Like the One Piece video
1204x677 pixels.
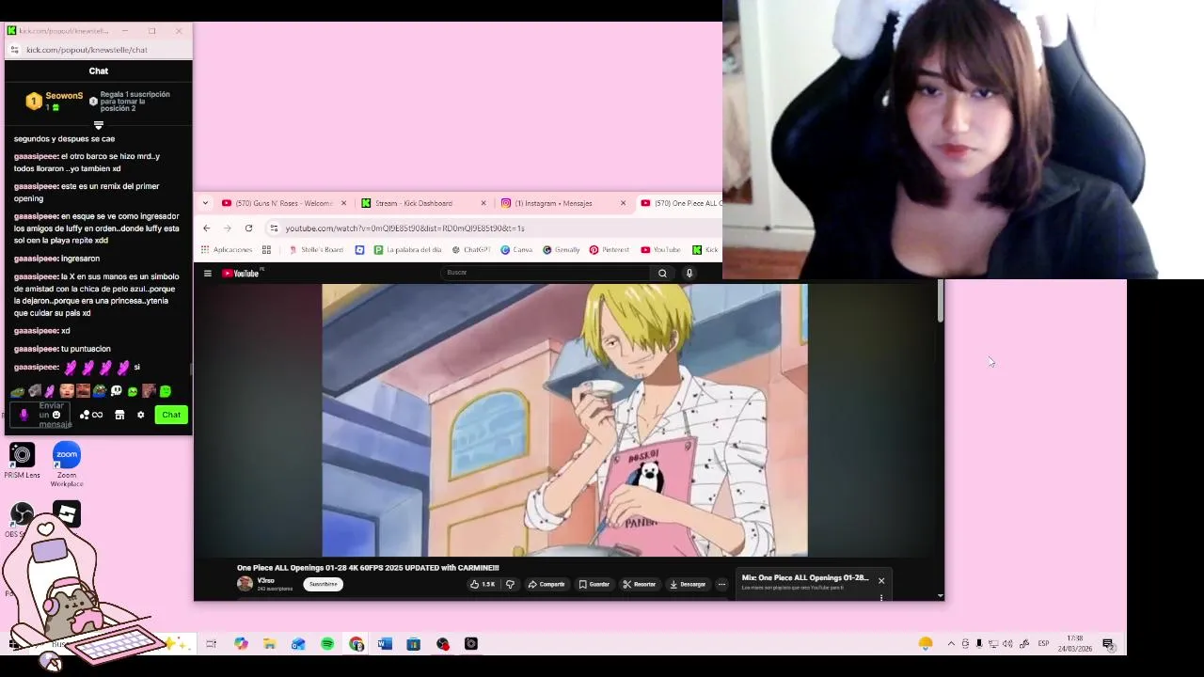point(483,584)
